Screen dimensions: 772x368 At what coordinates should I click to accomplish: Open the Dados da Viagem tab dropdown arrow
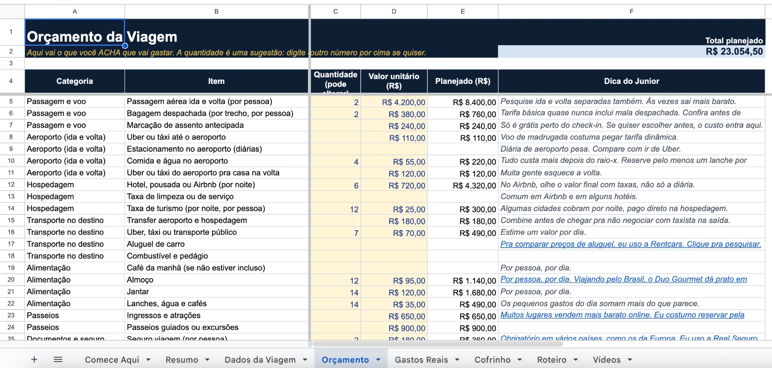[x=305, y=360]
